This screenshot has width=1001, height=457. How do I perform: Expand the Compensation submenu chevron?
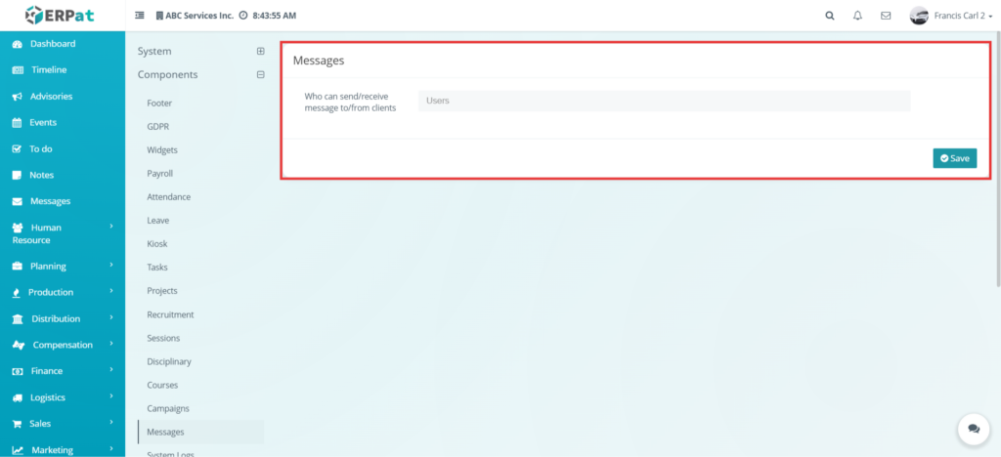[x=111, y=343]
